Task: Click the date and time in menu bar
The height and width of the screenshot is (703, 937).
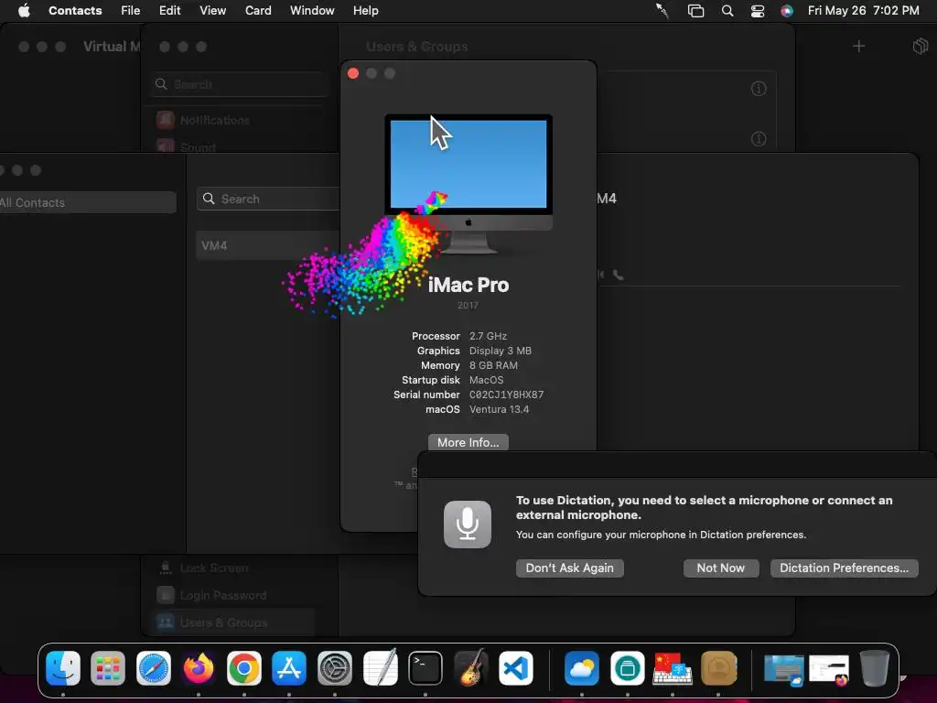Action: [x=864, y=10]
